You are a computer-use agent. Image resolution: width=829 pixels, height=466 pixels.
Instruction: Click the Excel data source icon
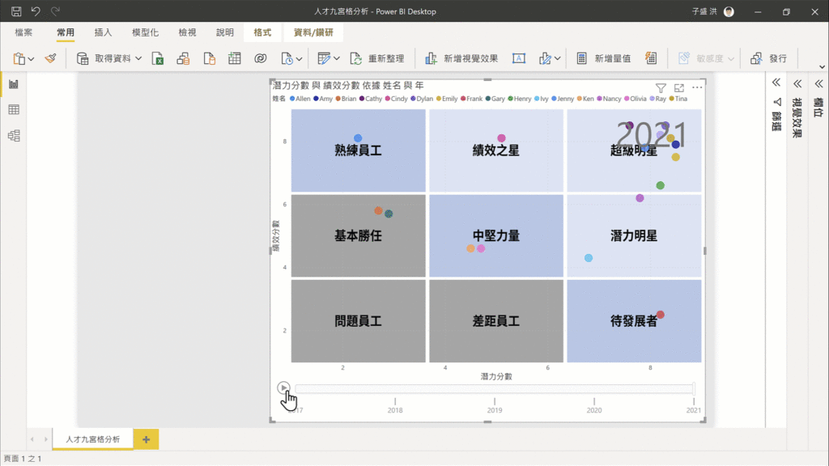[x=158, y=58]
